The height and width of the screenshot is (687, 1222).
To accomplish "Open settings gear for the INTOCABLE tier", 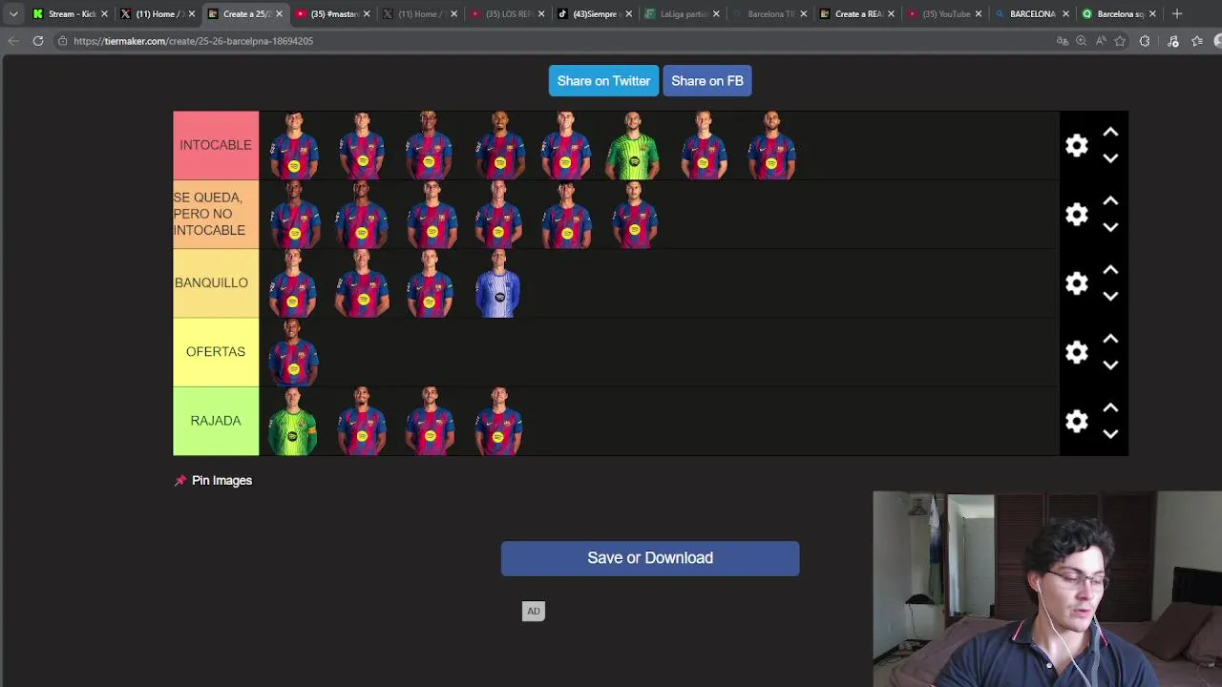I will (x=1077, y=145).
